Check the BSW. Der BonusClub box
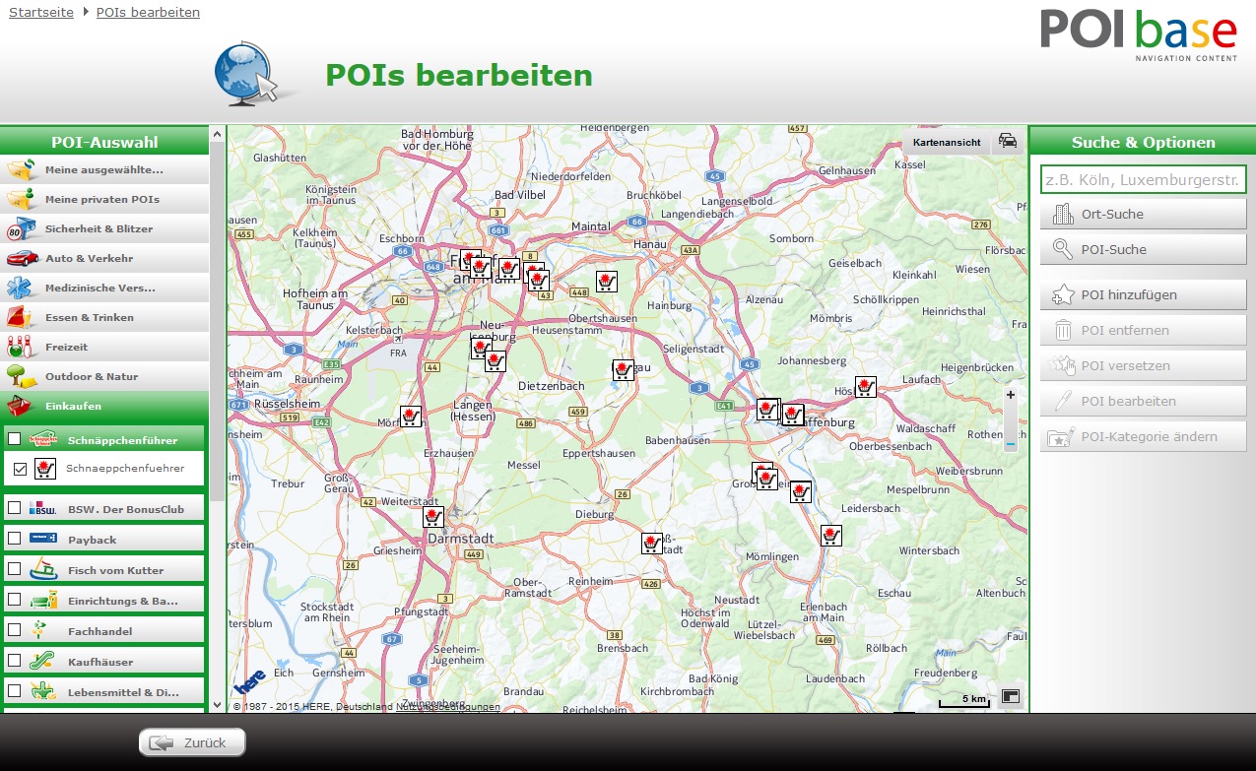 (x=15, y=508)
